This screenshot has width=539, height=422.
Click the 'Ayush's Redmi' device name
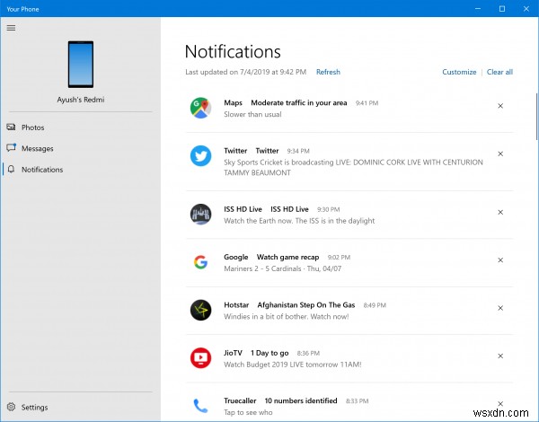(x=81, y=100)
